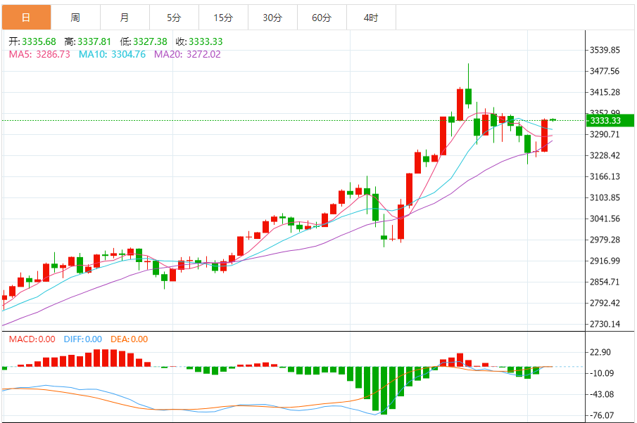Image resolution: width=637 pixels, height=423 pixels.
Task: Click the high price 3337.81
Action: (x=94, y=41)
